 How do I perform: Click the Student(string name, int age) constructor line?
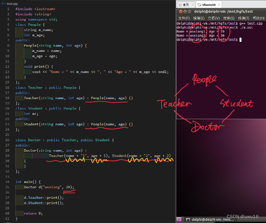pos(78,124)
